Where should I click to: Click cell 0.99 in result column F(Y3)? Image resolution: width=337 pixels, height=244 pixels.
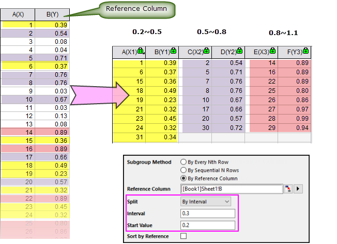(x=295, y=119)
